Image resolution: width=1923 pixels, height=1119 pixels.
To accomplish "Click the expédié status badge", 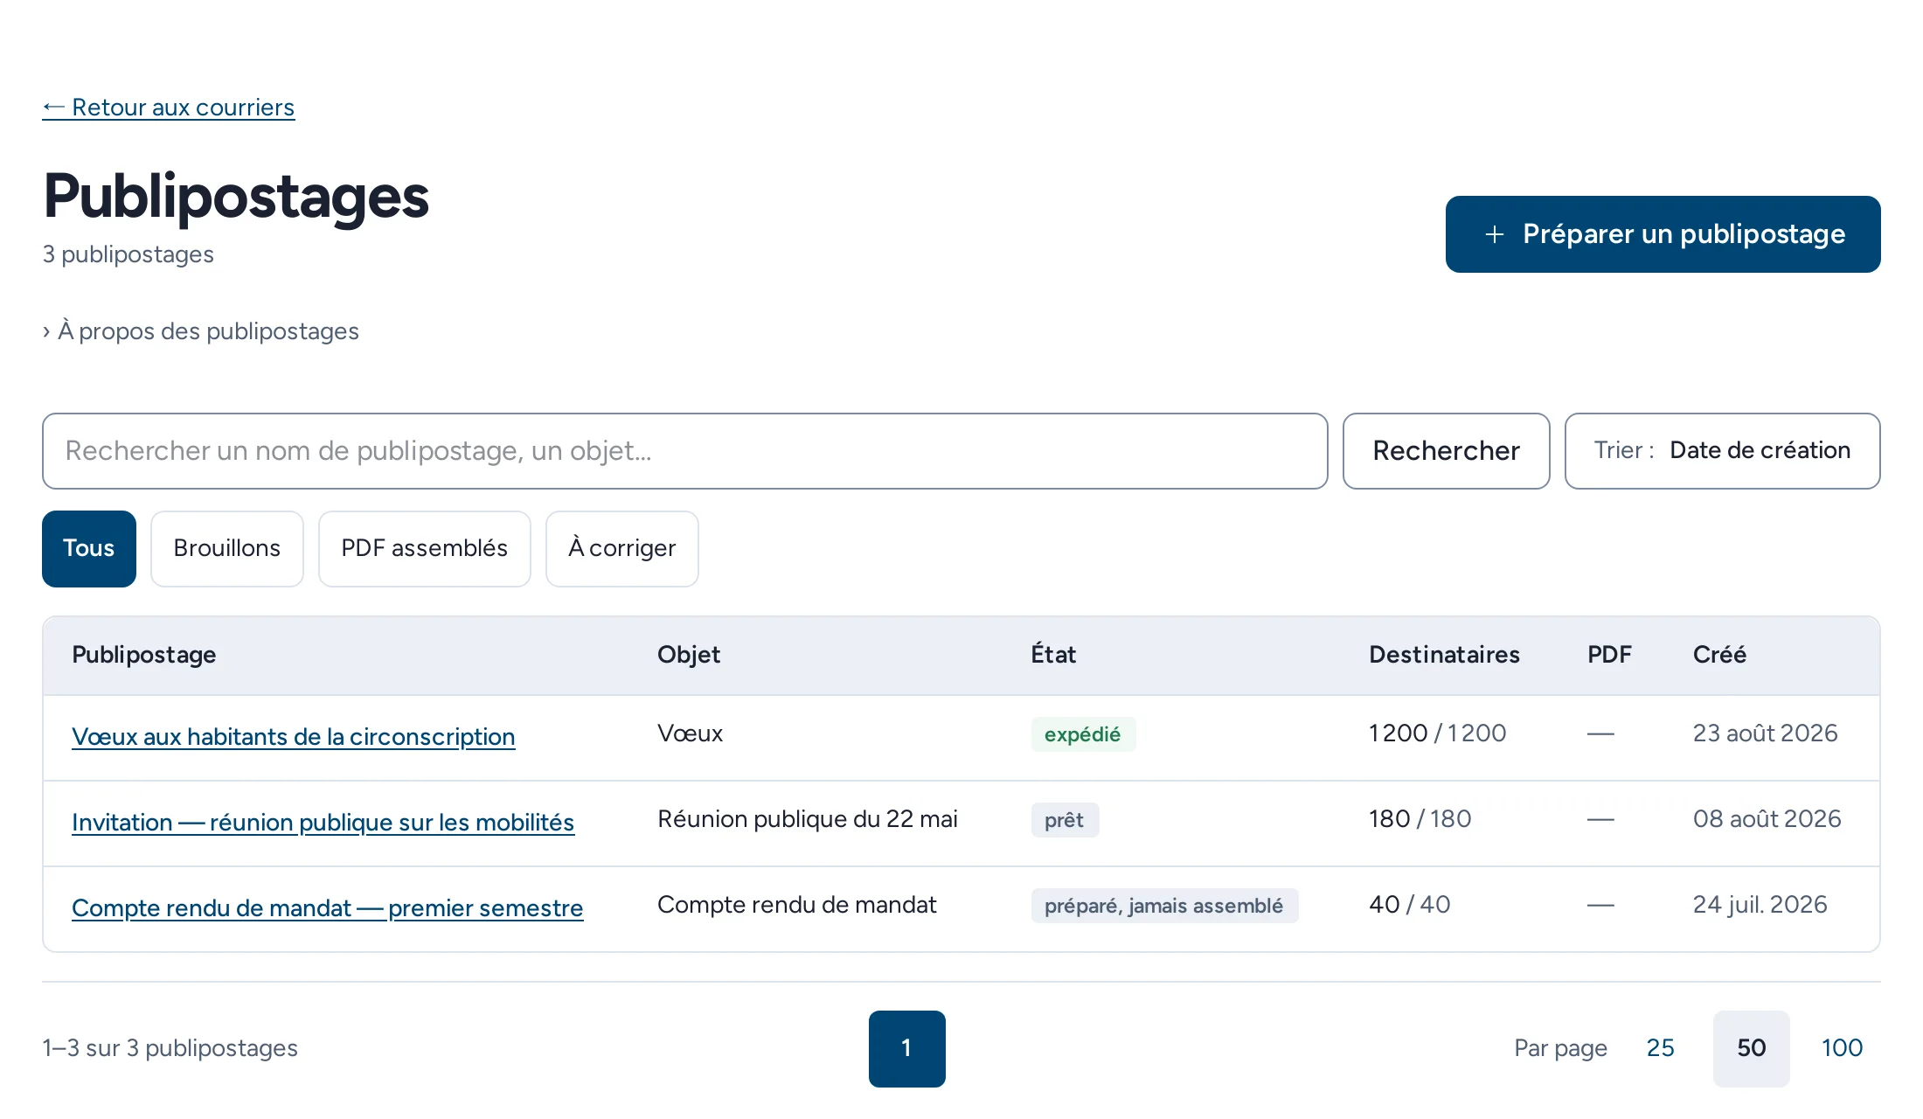I will click(1083, 734).
